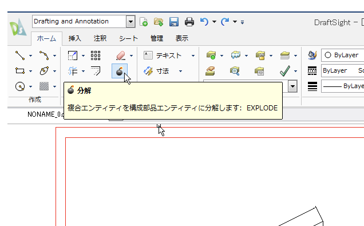The image size is (364, 226).
Task: Open the Drafting and Annotation workspace dropdown
Action: [130, 22]
